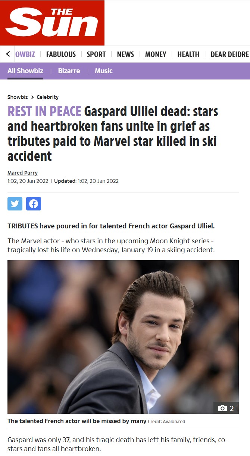
Task: Click the Gaspard Ulliel article photo
Action: click(123, 337)
